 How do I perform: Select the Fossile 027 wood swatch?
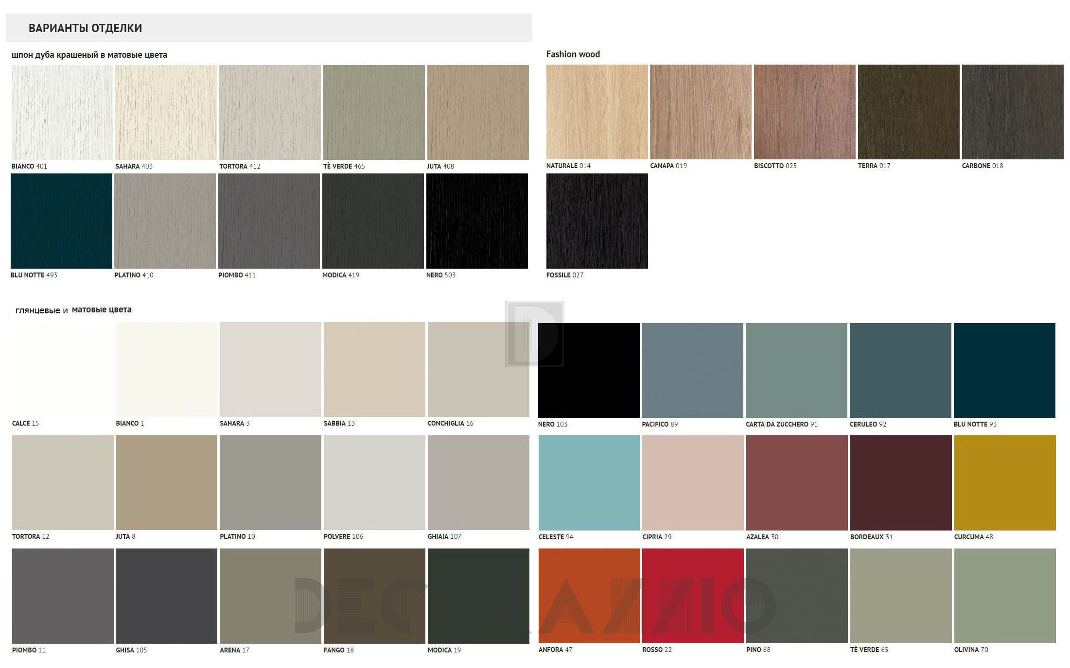click(x=596, y=221)
